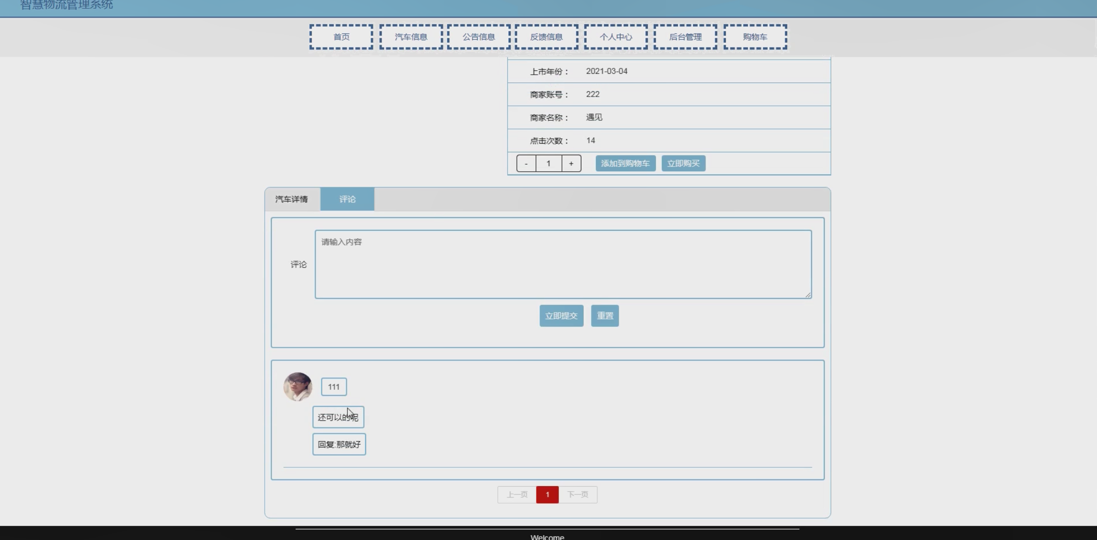Screen dimensions: 1097x540
Task: Go to 公告信息 in the nav bar
Action: pyautogui.click(x=478, y=37)
